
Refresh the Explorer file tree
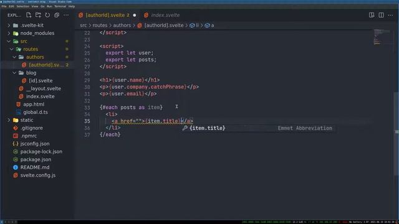47,15
